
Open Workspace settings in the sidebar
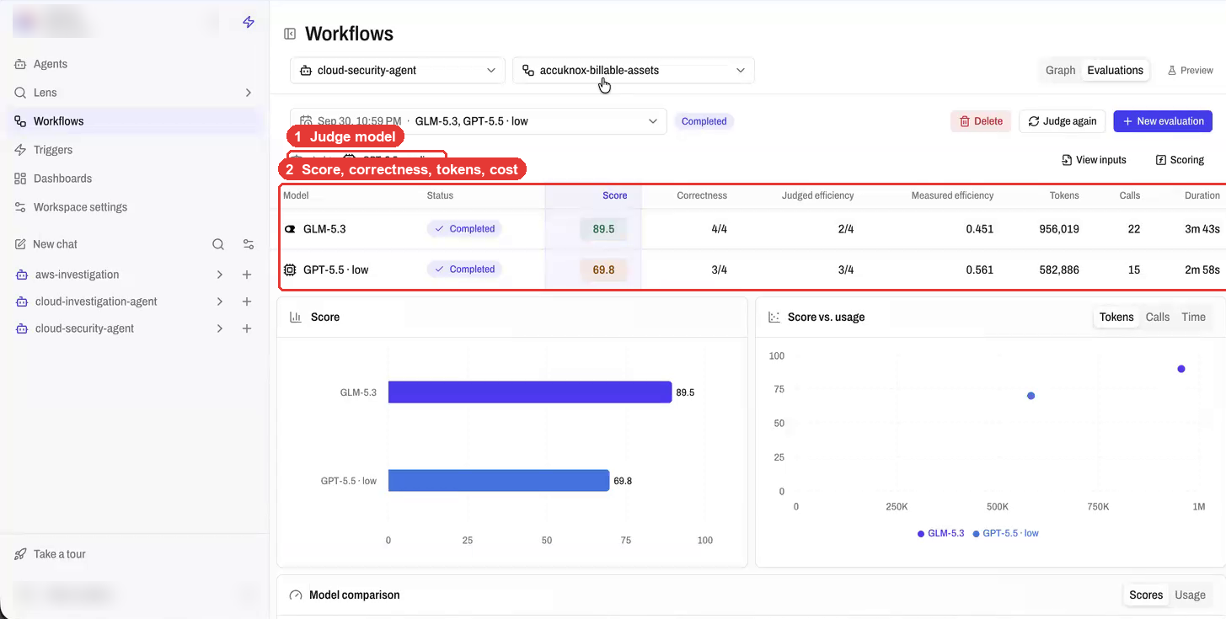(135, 207)
